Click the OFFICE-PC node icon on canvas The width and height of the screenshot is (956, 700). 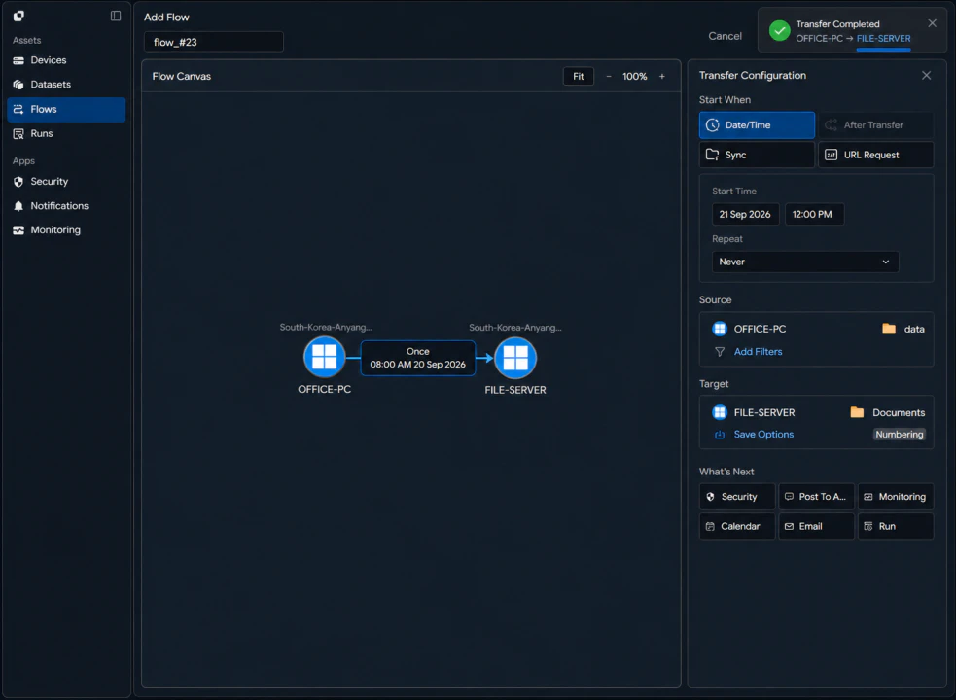pyautogui.click(x=325, y=358)
